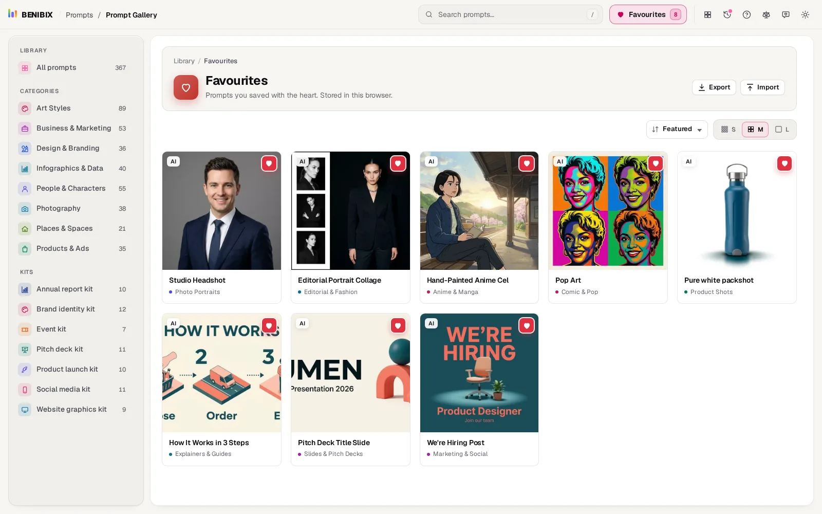The image size is (822, 514).
Task: Click the search magnifier icon
Action: click(429, 14)
